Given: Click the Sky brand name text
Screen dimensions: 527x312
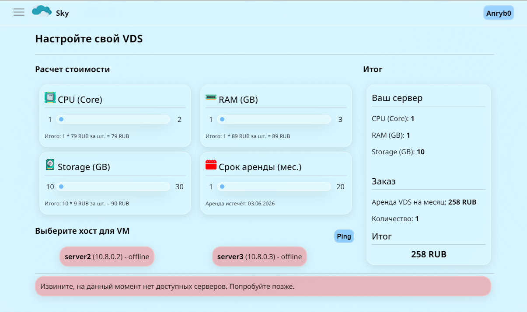Looking at the screenshot, I should (x=63, y=13).
